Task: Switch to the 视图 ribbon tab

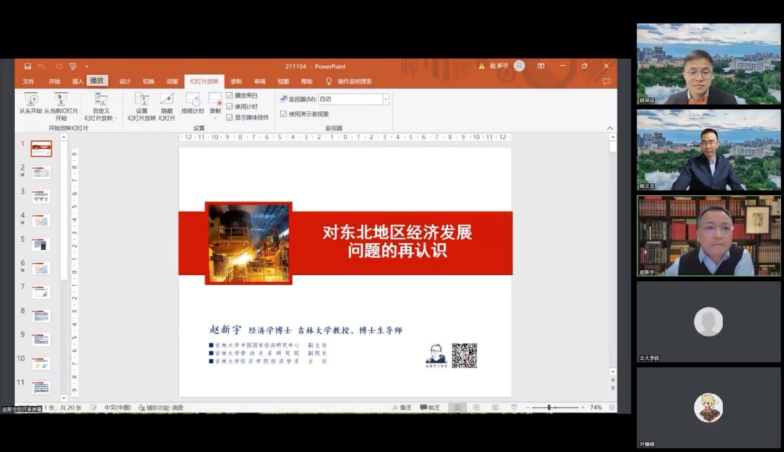Action: (284, 81)
